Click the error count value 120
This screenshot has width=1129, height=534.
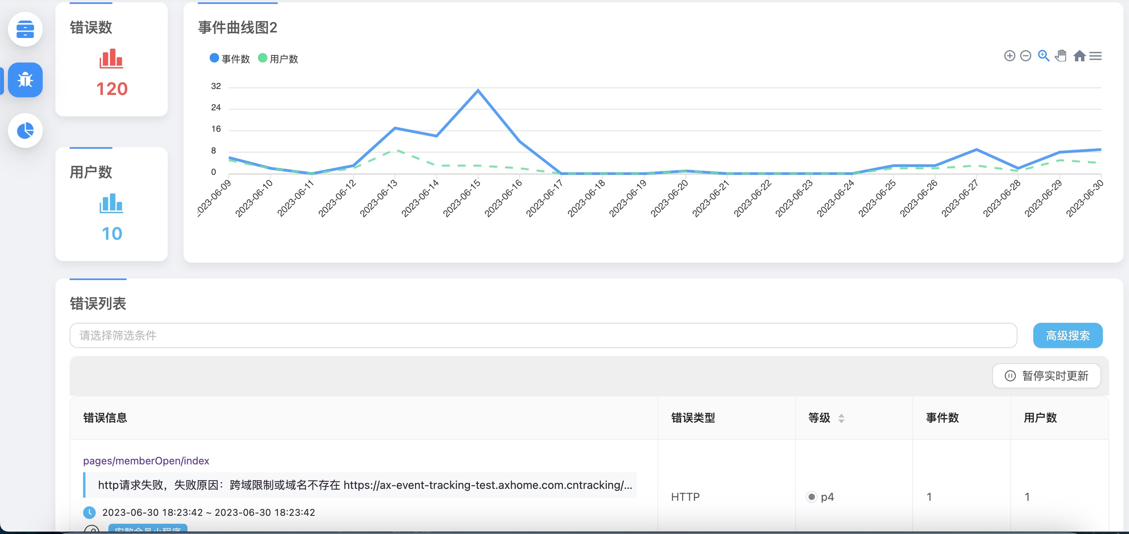[x=112, y=89]
